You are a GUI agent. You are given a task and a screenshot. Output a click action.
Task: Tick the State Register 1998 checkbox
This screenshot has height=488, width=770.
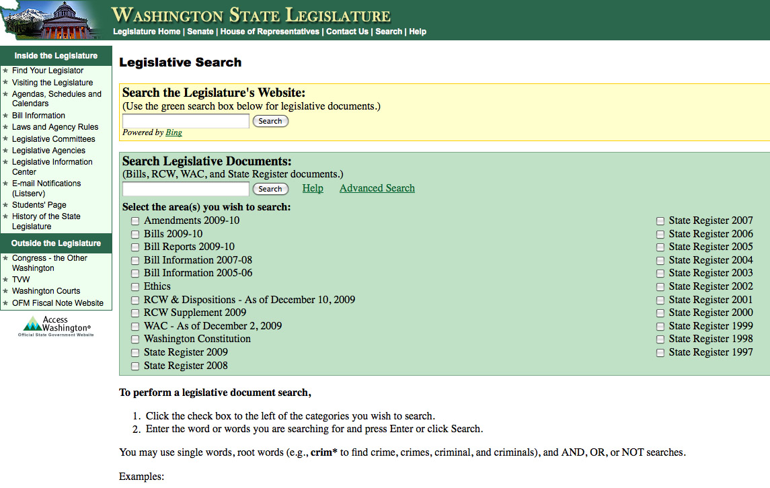660,339
